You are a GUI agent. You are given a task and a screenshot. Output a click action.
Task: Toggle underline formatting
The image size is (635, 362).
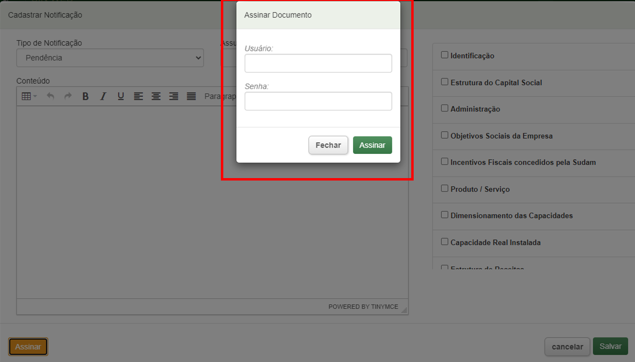(121, 96)
